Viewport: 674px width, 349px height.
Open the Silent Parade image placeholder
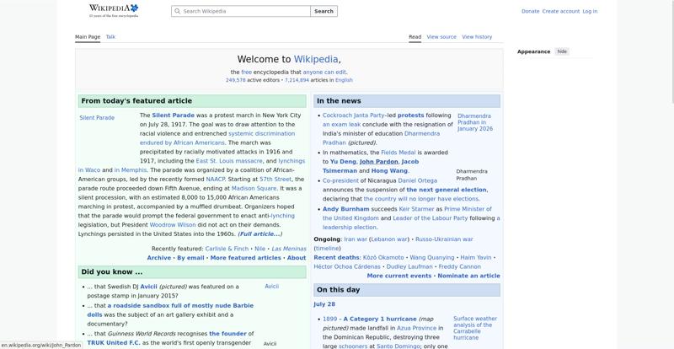pos(97,117)
